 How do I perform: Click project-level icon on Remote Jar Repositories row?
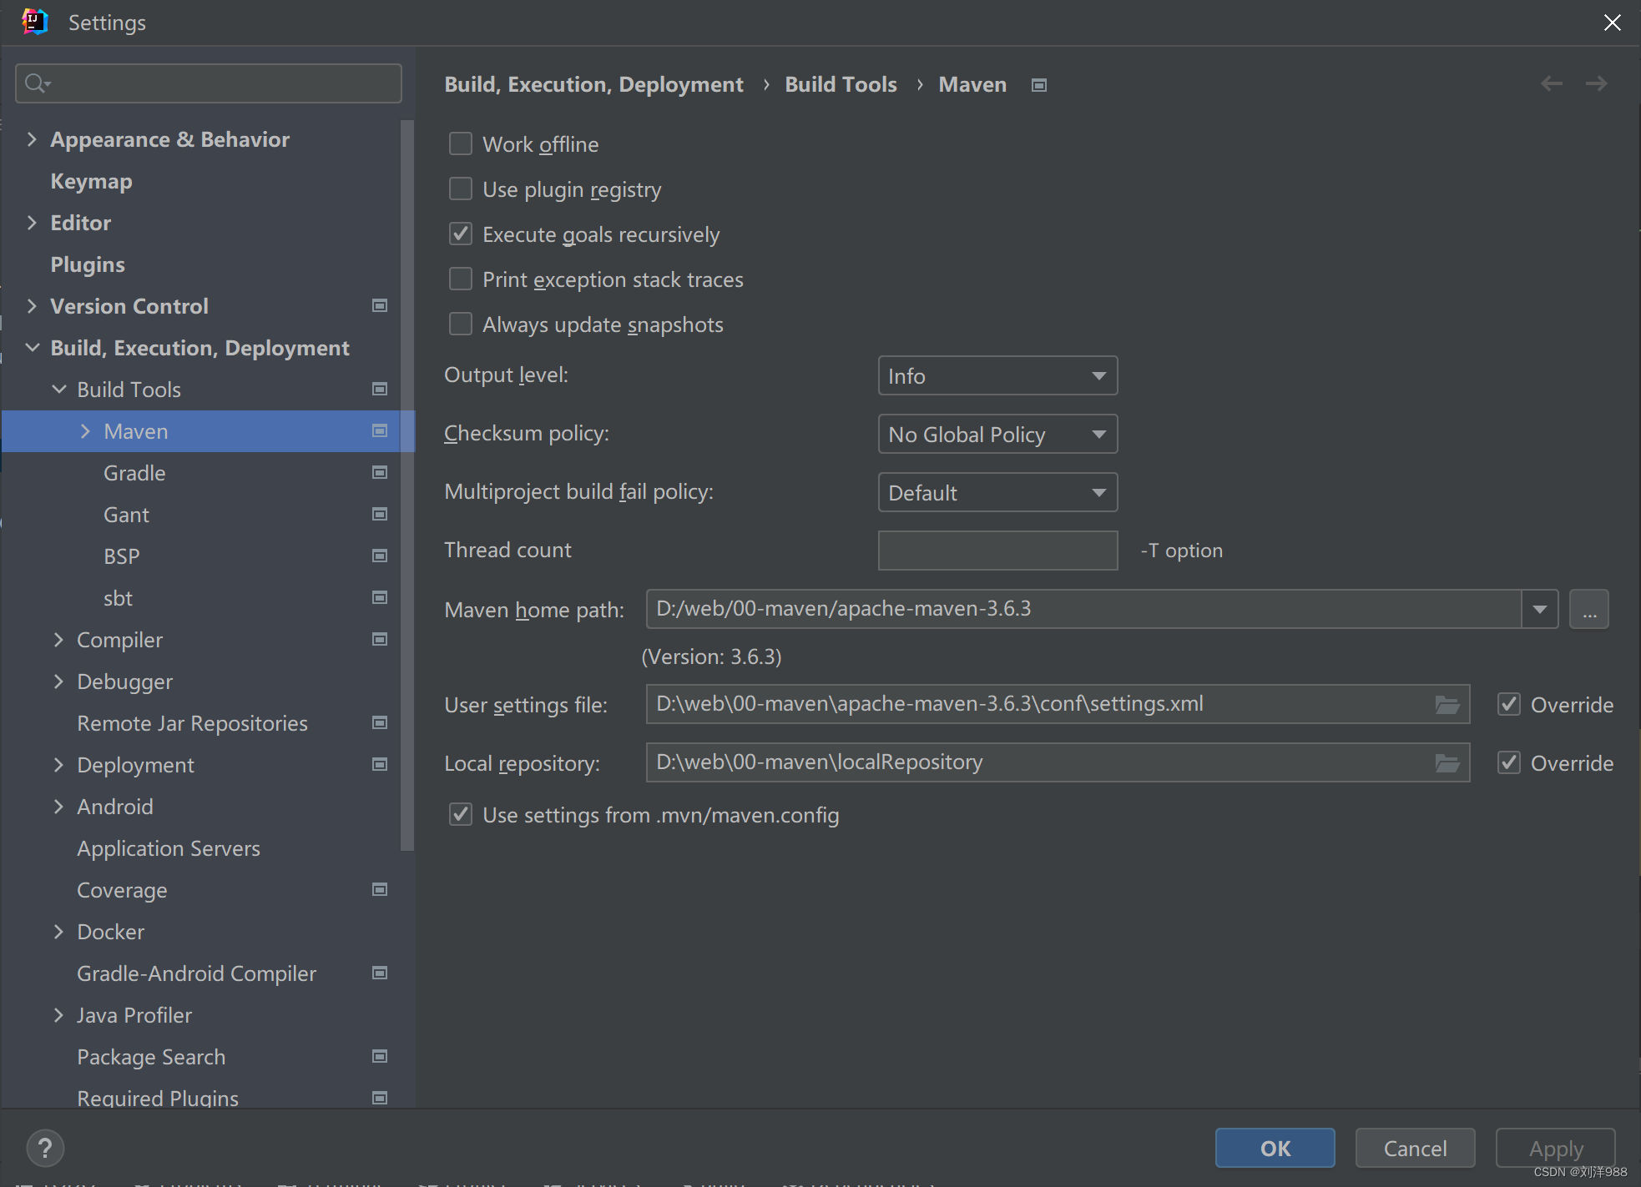coord(380,723)
